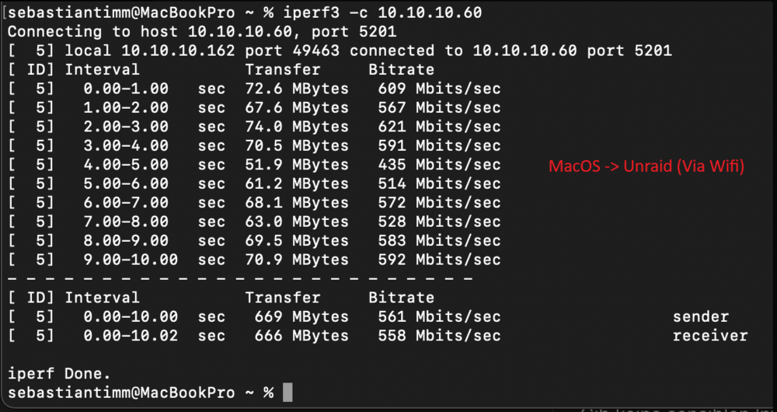
Task: Click the '0.00-1.00' interval entry
Action: pyautogui.click(x=126, y=89)
